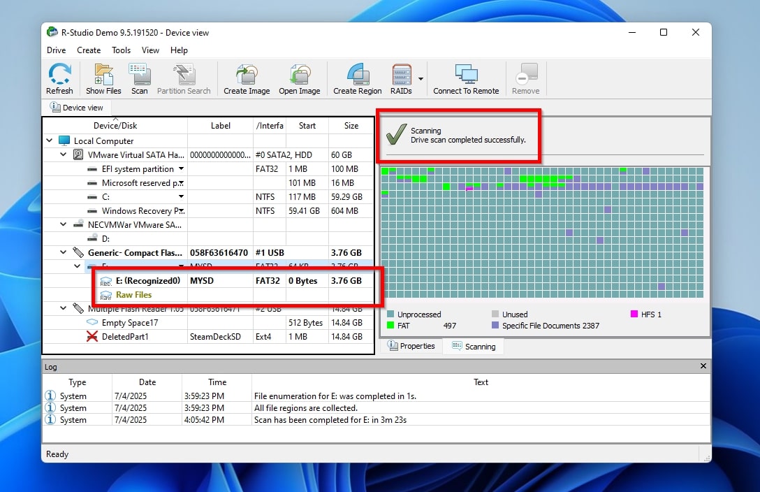Click the Type column header in Log
Image resolution: width=760 pixels, height=492 pixels.
tap(78, 382)
